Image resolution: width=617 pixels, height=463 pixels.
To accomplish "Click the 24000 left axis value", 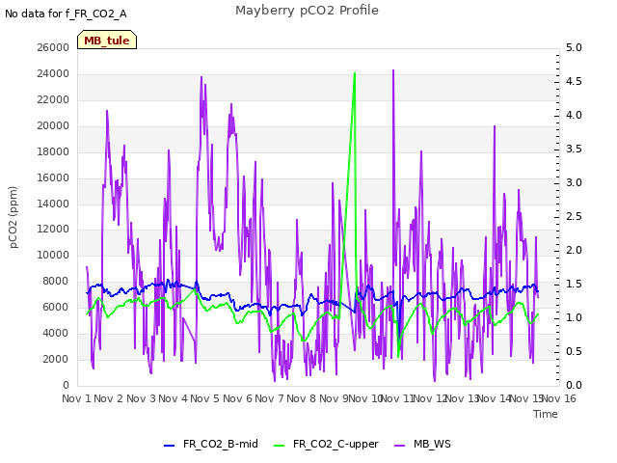I will coord(53,73).
